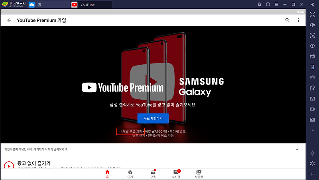Open YouTube search
Screen dimensions: 319x180
287,20
